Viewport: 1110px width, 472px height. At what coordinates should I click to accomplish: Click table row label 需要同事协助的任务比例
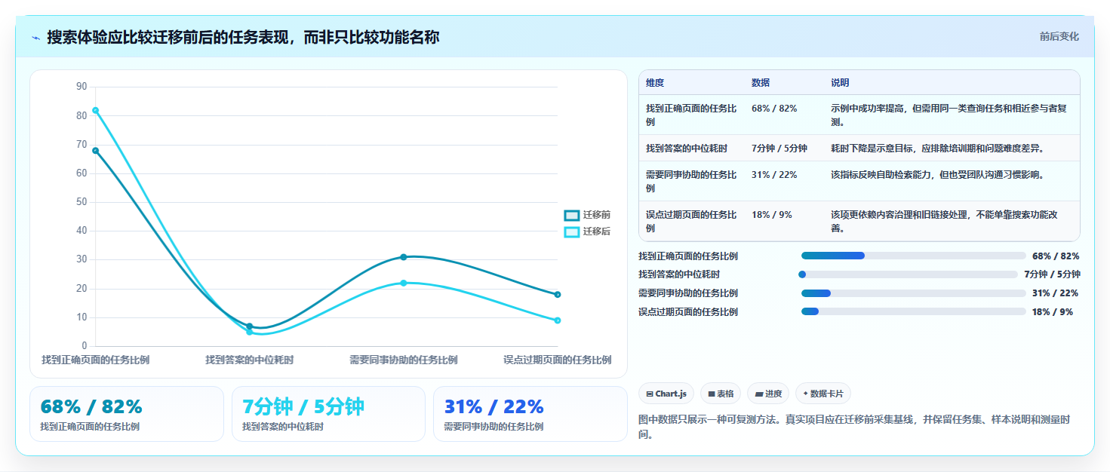coord(691,181)
